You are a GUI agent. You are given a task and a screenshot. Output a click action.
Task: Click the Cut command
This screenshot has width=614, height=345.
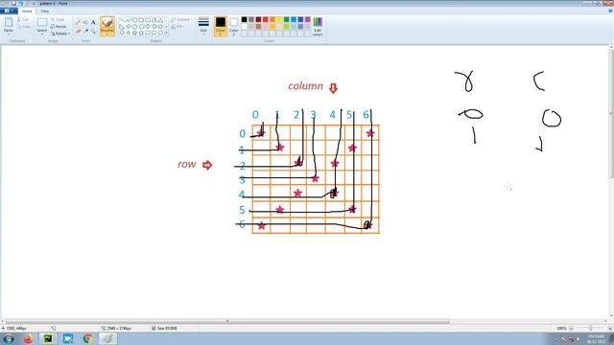[23, 19]
